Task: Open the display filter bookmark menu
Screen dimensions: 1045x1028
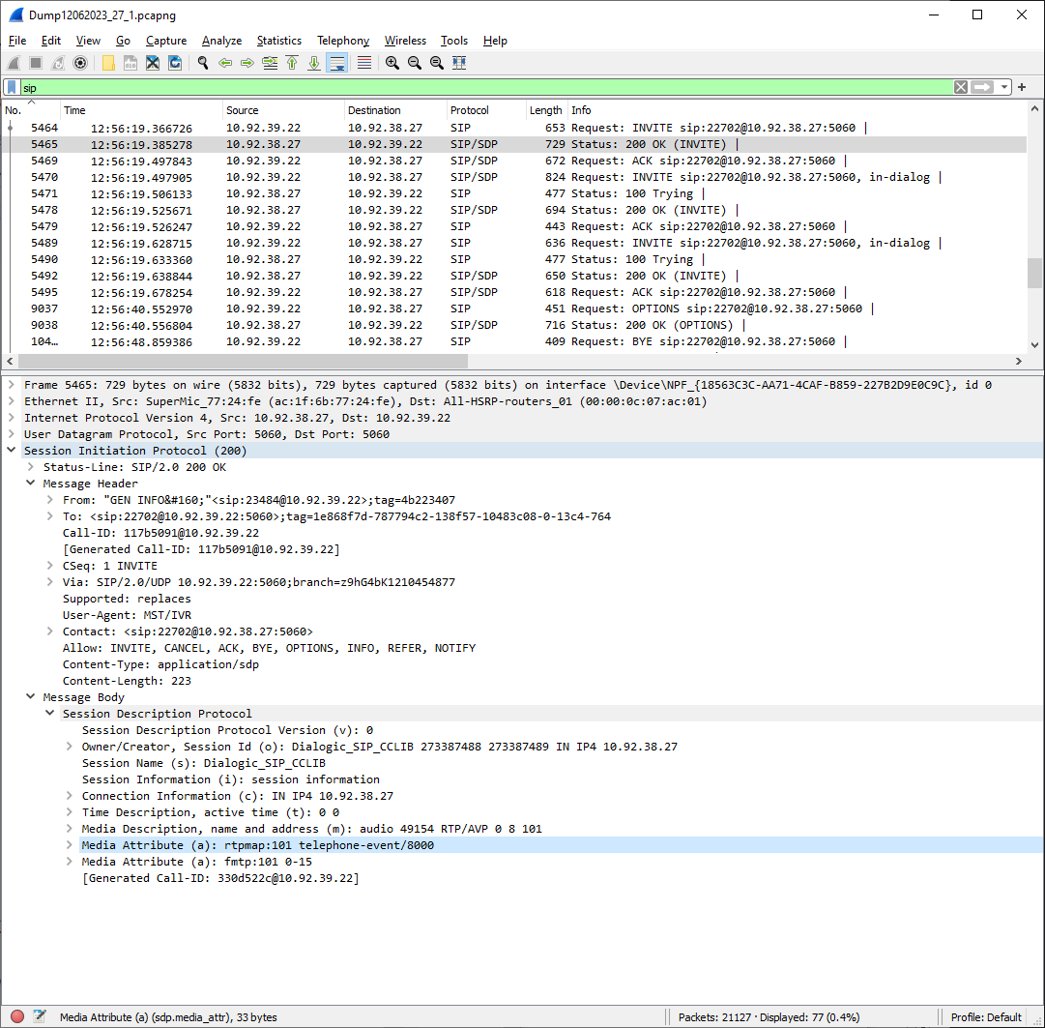Action: [x=11, y=87]
